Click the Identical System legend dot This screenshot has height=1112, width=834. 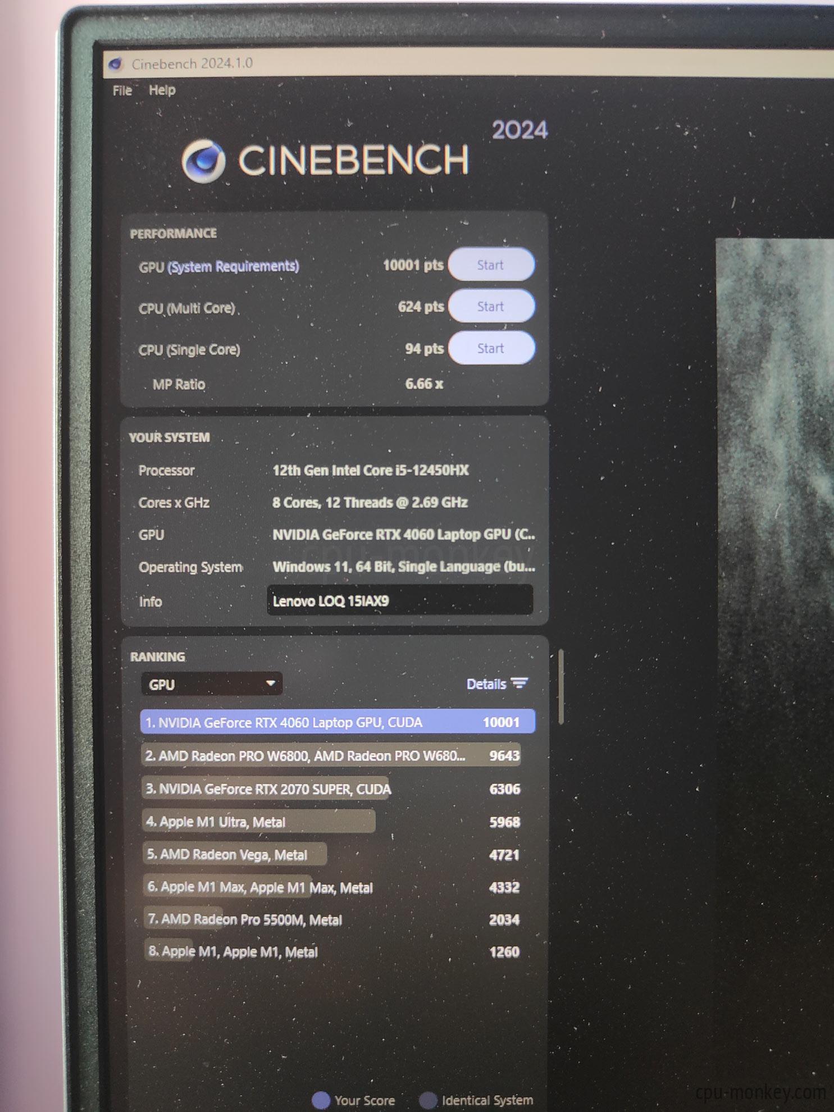tap(428, 1100)
